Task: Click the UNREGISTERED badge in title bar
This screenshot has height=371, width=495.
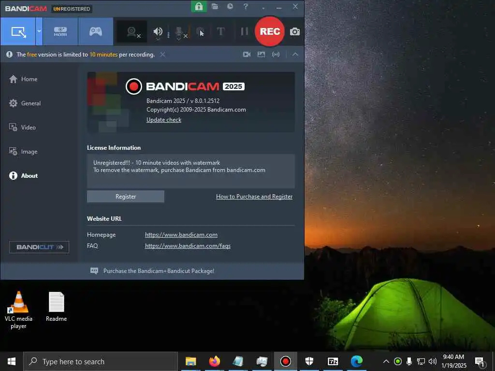Action: [x=72, y=9]
